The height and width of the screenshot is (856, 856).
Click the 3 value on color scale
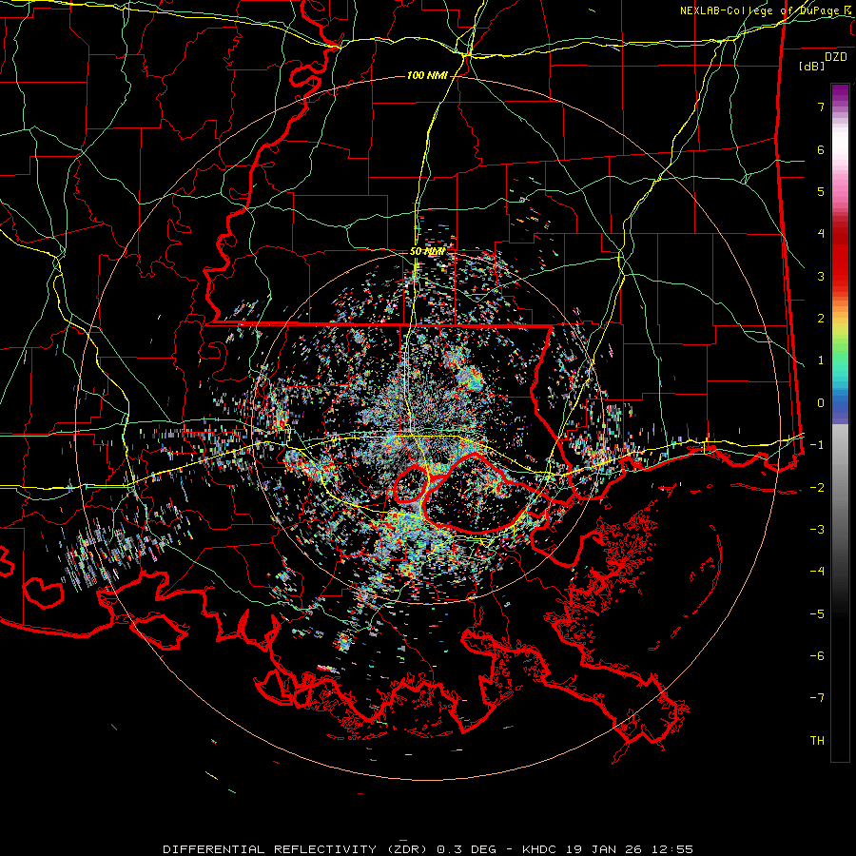point(821,276)
